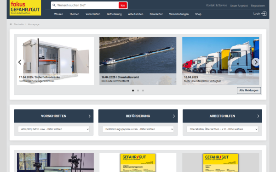Open the Gefahrgutmanagement magazine cover
Viewport: 276px width, 172px height.
click(138, 163)
